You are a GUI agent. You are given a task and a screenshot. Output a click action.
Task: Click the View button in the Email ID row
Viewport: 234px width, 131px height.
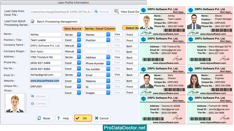point(117,75)
